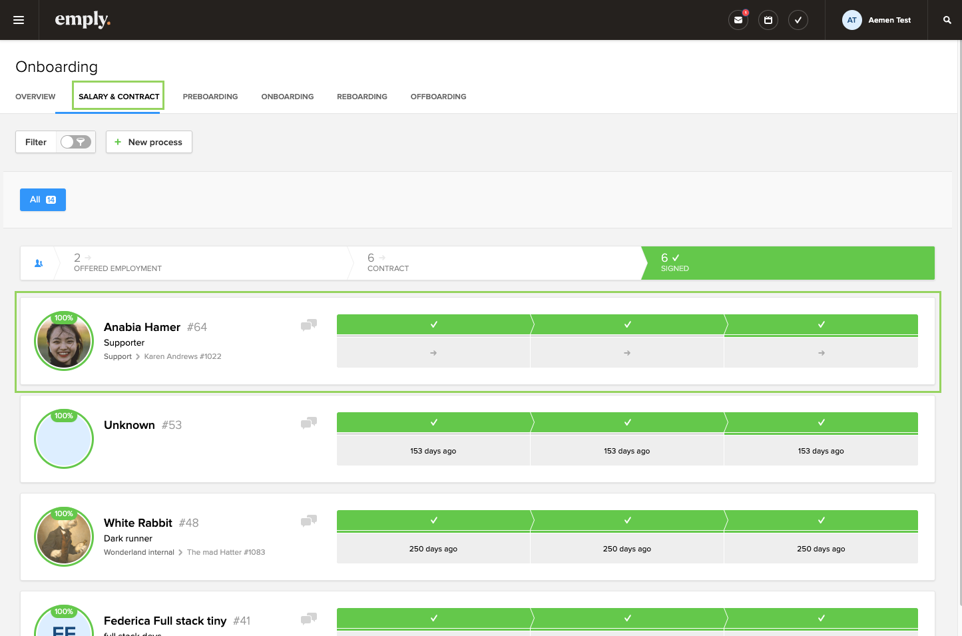The height and width of the screenshot is (636, 962).
Task: Open search using the magnifying glass
Action: pyautogui.click(x=946, y=20)
